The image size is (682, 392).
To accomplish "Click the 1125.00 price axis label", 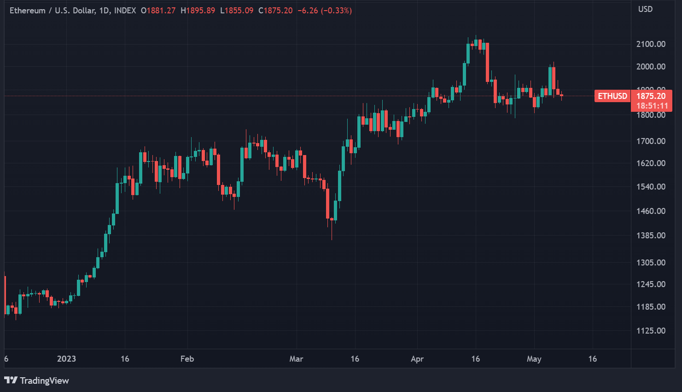I will click(651, 331).
